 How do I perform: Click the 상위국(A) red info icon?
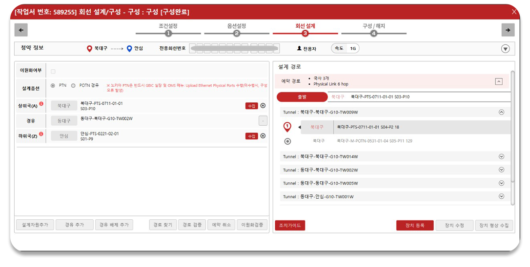[41, 104]
